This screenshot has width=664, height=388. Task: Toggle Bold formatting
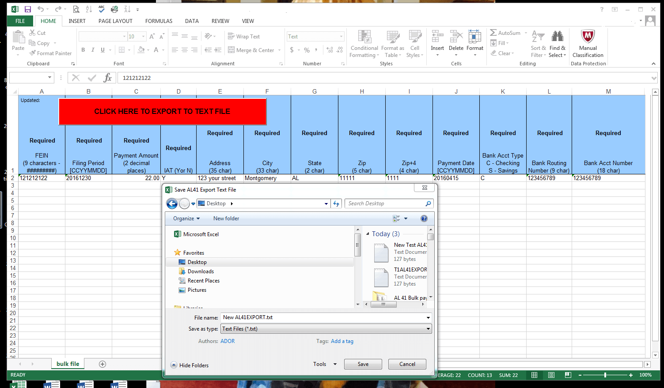coord(83,50)
